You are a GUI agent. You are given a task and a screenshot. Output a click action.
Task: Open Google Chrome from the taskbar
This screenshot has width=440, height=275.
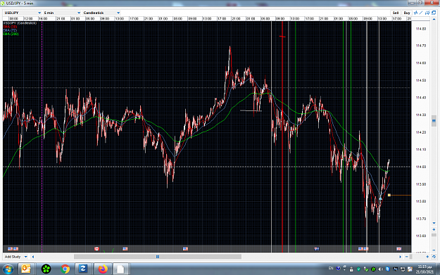pos(65,269)
